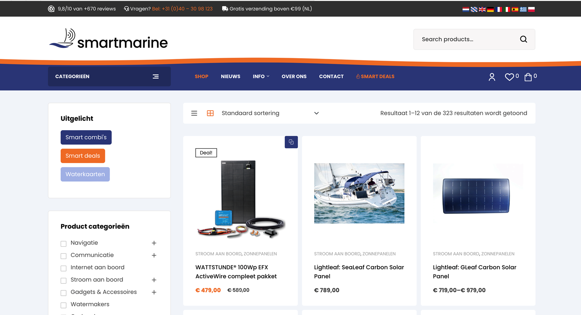The width and height of the screenshot is (581, 315).
Task: Click compare icon on WATTSTUNDE product
Action: (291, 142)
